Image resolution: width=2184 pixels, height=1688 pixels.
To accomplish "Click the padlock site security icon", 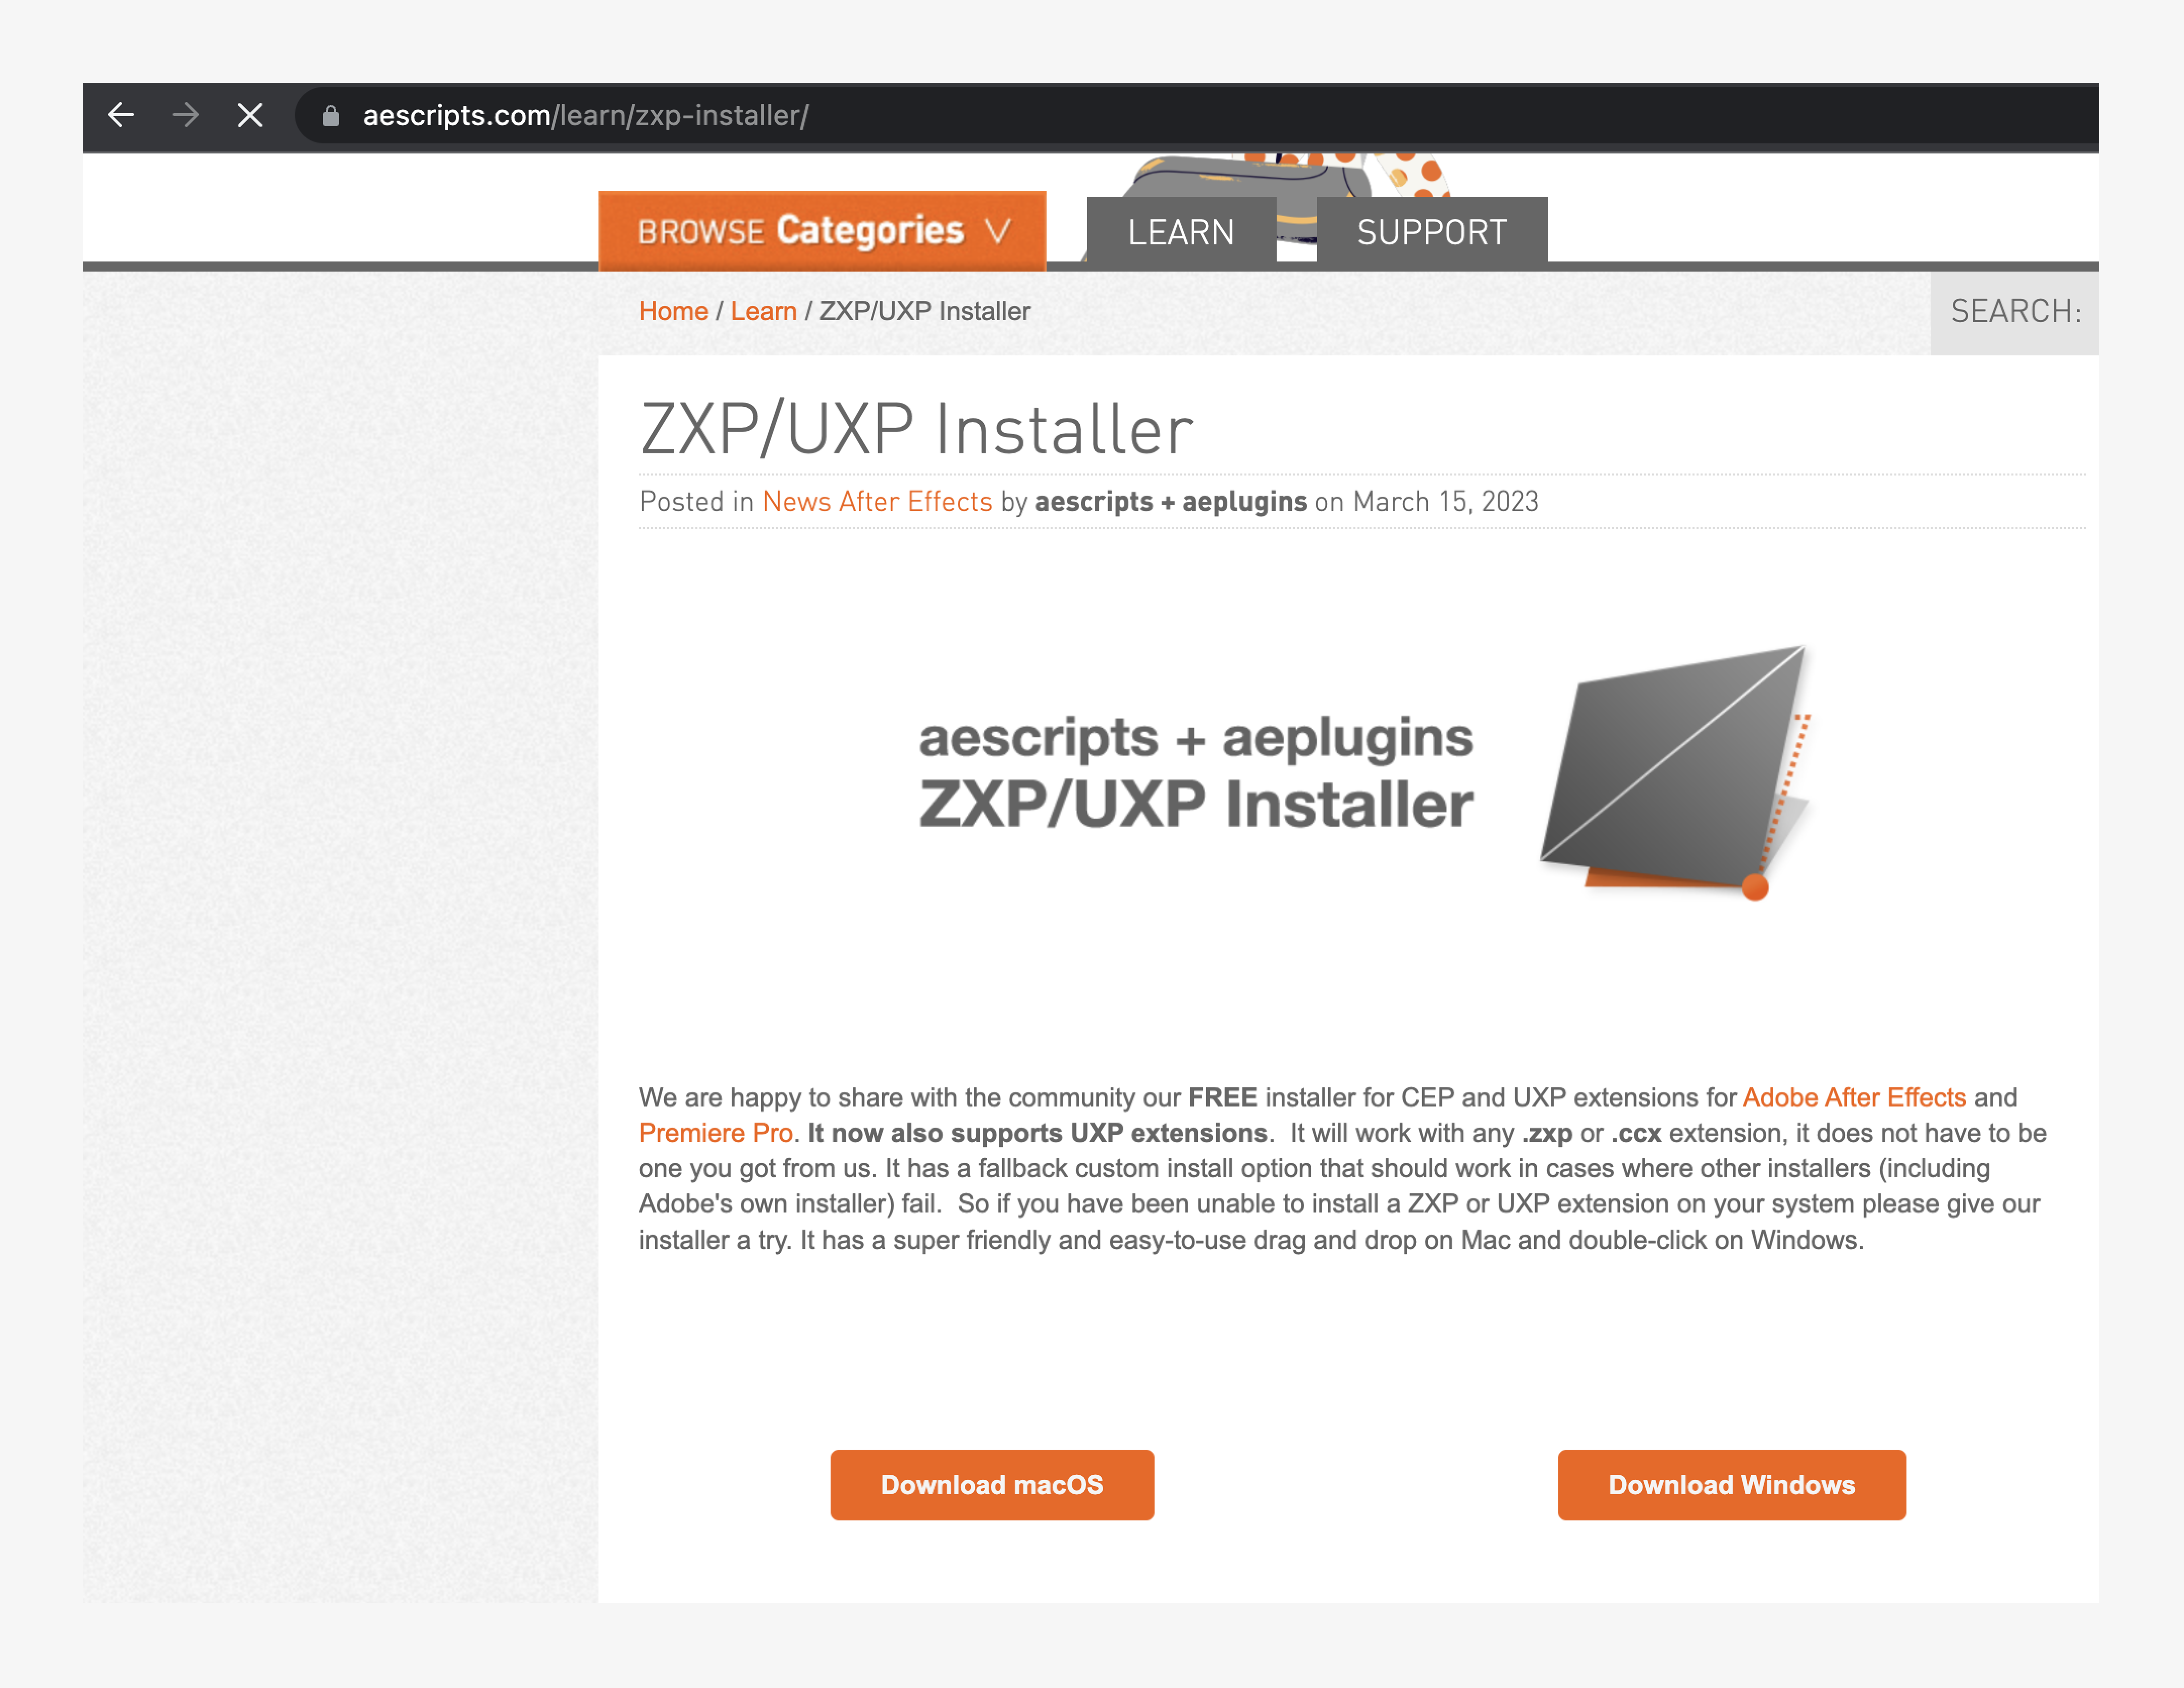I will [331, 116].
